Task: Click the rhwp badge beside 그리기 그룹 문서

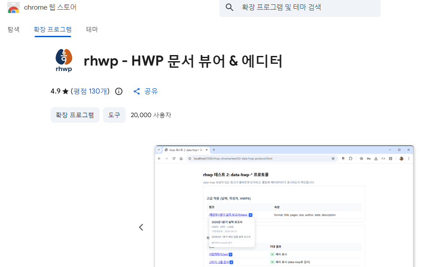Action: point(231,262)
